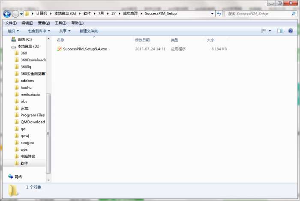300x201 pixels.
Task: Sort by the 大小 column header
Action: (x=210, y=40)
